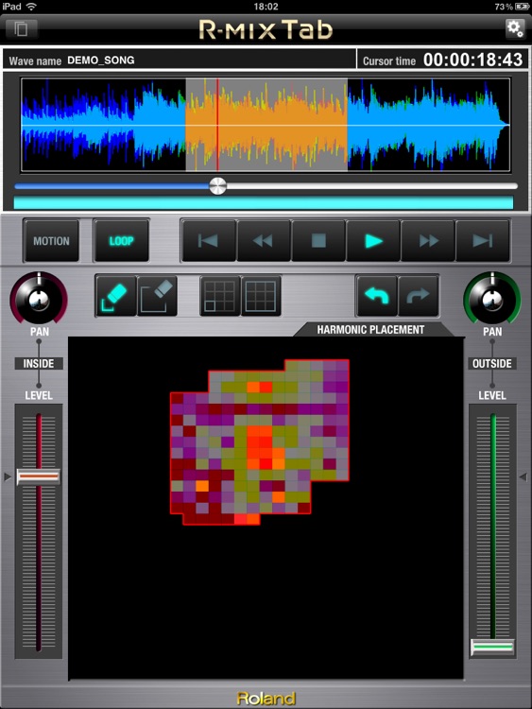Viewport: 532px width, 709px height.
Task: Choose the full grid selection icon
Action: pos(261,296)
